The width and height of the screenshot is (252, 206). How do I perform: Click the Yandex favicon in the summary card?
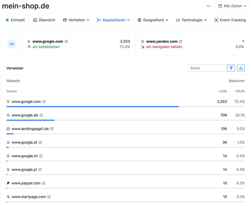point(143,41)
